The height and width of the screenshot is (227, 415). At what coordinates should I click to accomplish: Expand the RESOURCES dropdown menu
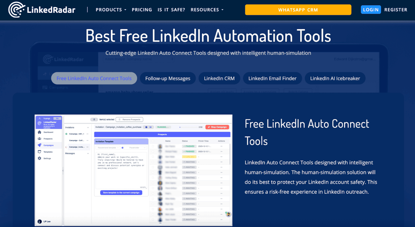pos(207,10)
